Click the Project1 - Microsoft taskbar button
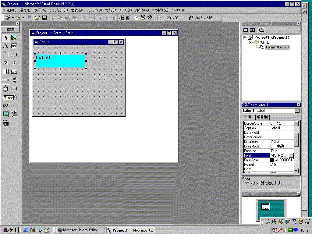Viewport: 312px width, 234px height. pos(130,230)
